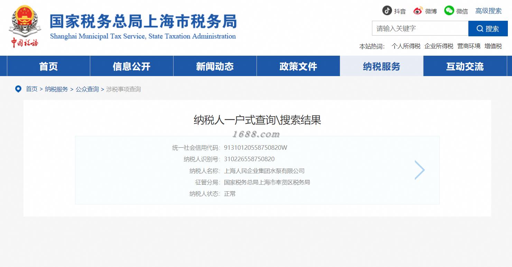Click the 纳税人识别号 label
This screenshot has width=512, height=267.
click(202, 159)
